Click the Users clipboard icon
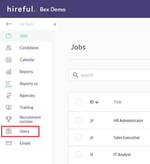The height and width of the screenshot is (164, 150). (9, 131)
